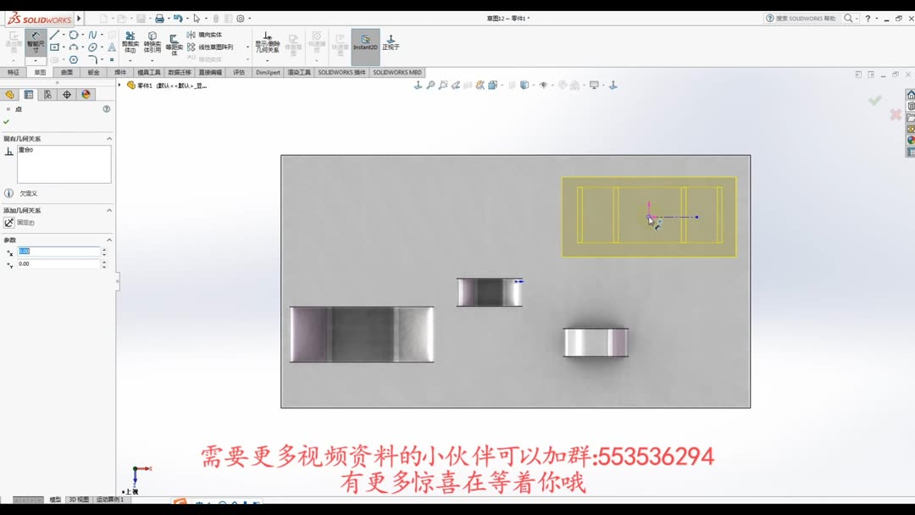Open the Display/Delete Relations tool
The height and width of the screenshot is (515, 915).
pos(268,39)
